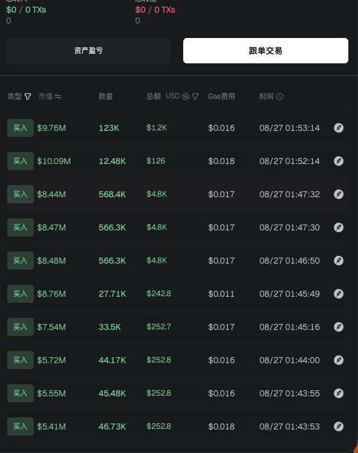Open explorer link for 01:43:53 transaction
358x453 pixels.
[339, 426]
